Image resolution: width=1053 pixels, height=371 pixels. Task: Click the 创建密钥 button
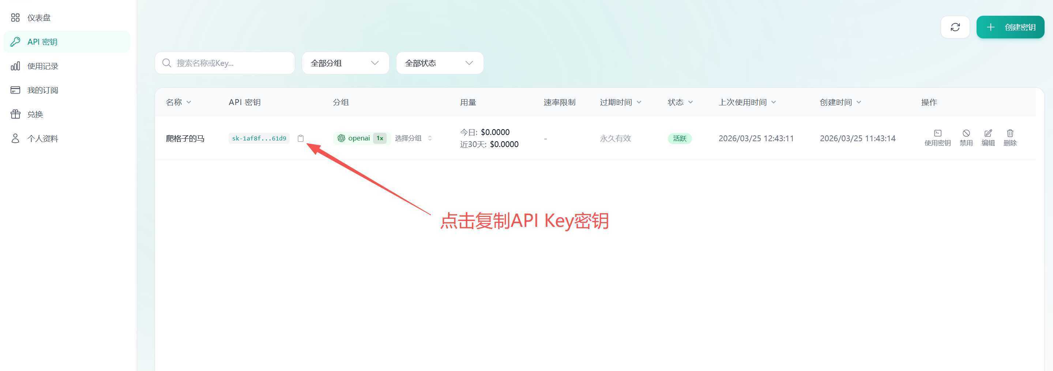[x=1010, y=27]
